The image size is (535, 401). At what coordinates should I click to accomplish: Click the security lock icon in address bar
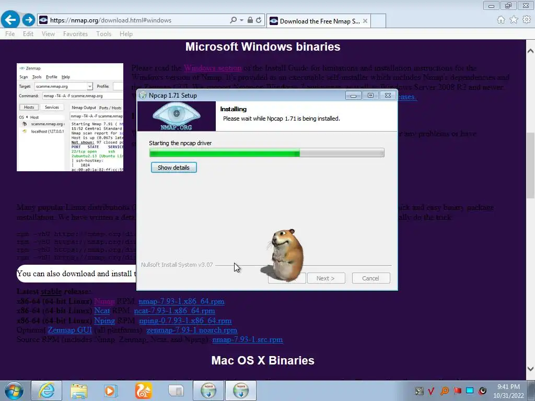[250, 20]
